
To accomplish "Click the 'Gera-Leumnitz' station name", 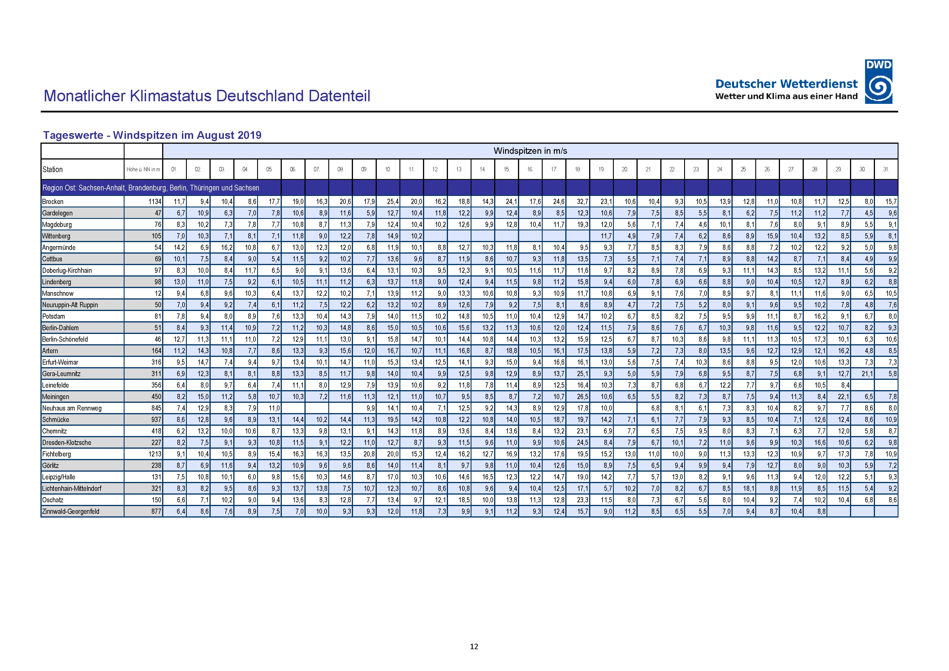I will click(61, 374).
